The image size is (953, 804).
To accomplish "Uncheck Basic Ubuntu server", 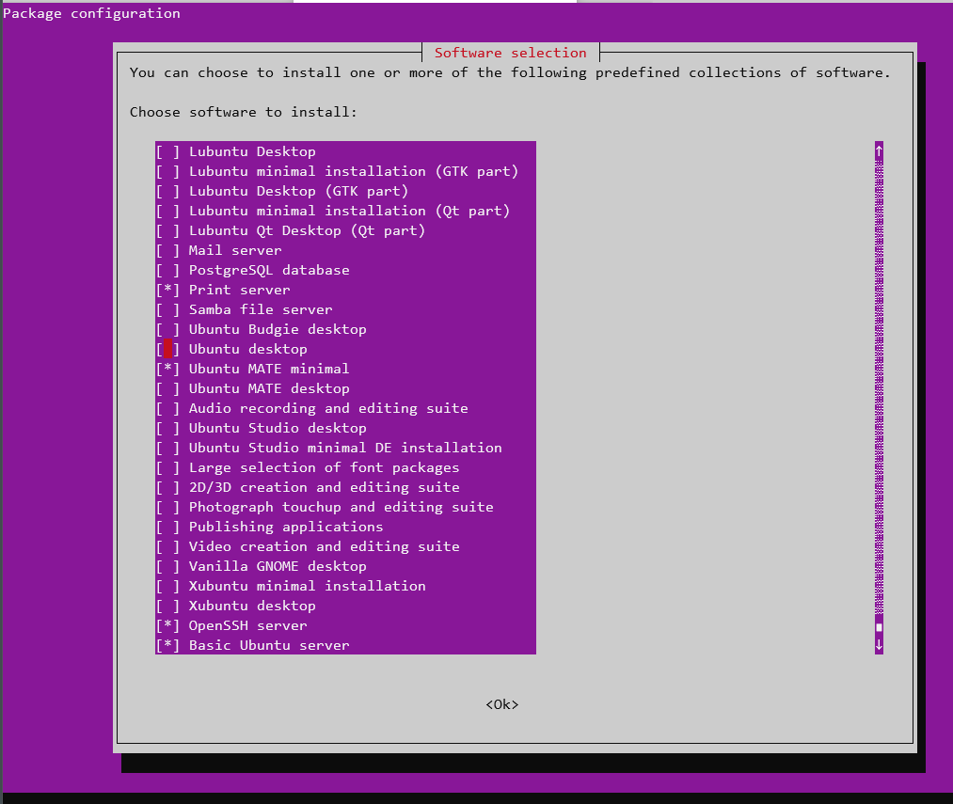I will point(167,645).
